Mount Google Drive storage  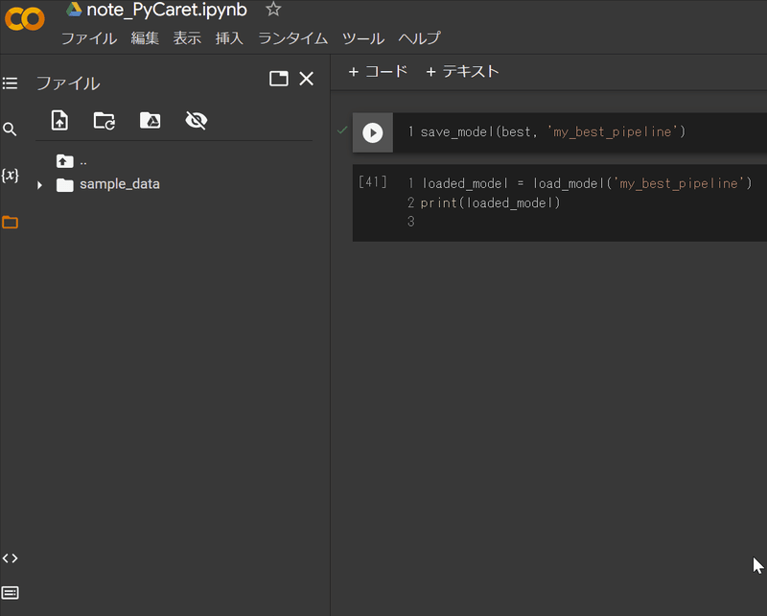click(x=149, y=120)
